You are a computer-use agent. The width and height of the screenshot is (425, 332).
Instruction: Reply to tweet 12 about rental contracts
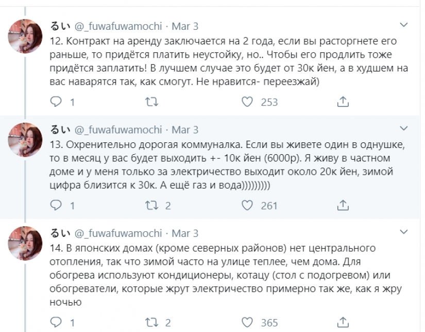(x=56, y=102)
